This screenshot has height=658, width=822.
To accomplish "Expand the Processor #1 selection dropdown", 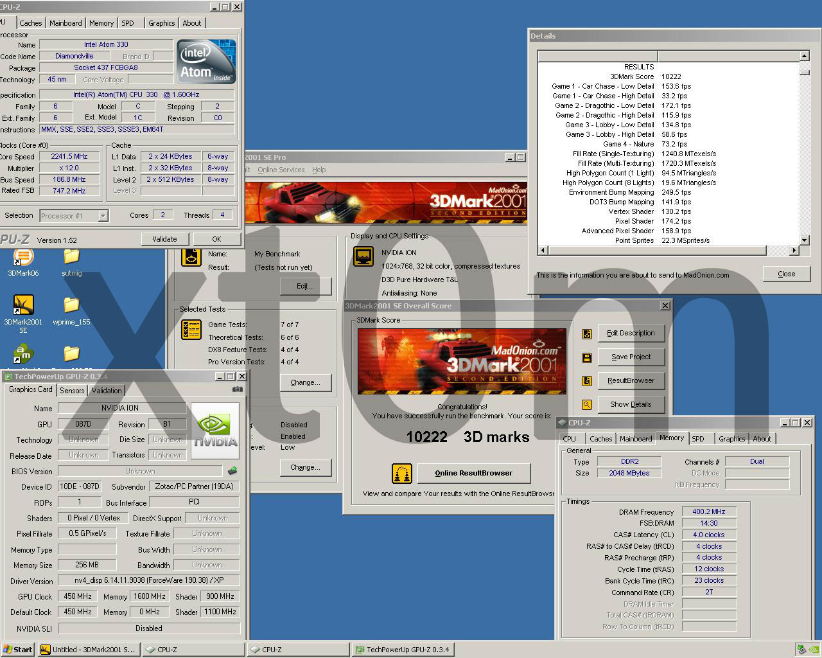I will [x=103, y=216].
